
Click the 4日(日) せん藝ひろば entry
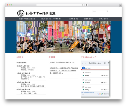(23, 66)
